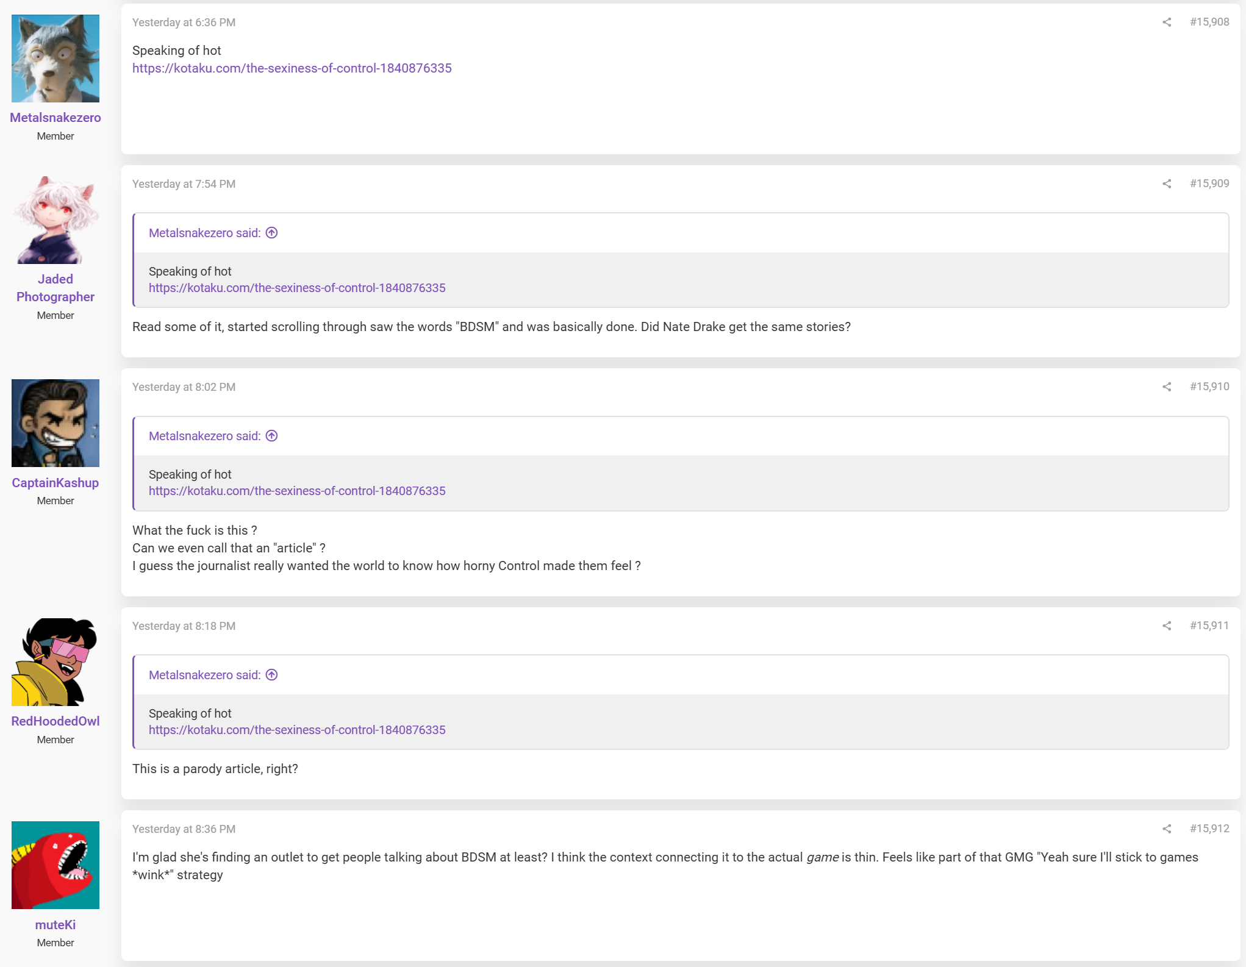Click share icon on post #15,911
Image resolution: width=1246 pixels, height=967 pixels.
[x=1167, y=626]
